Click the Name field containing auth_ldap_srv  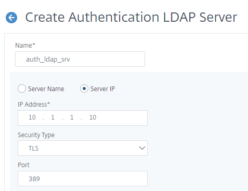[x=80, y=59]
